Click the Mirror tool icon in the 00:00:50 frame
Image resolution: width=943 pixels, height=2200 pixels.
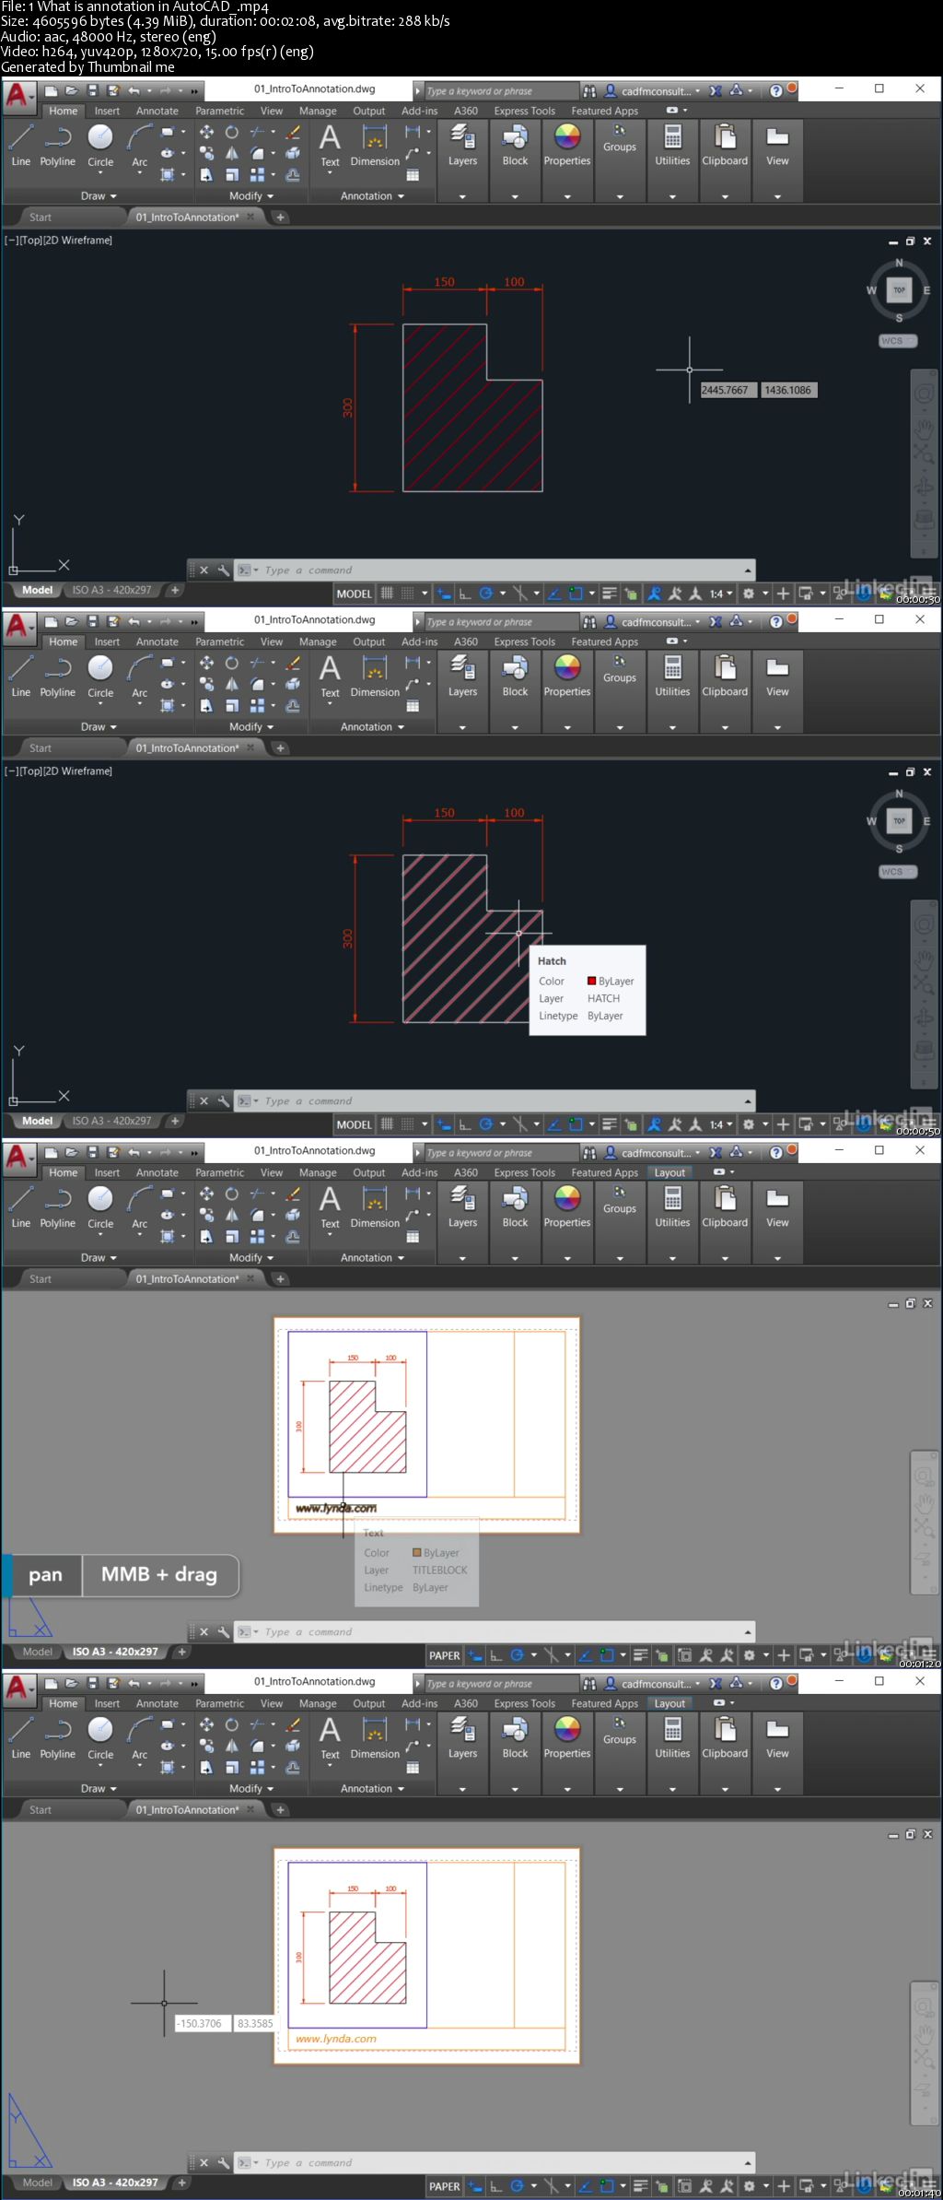pos(232,684)
